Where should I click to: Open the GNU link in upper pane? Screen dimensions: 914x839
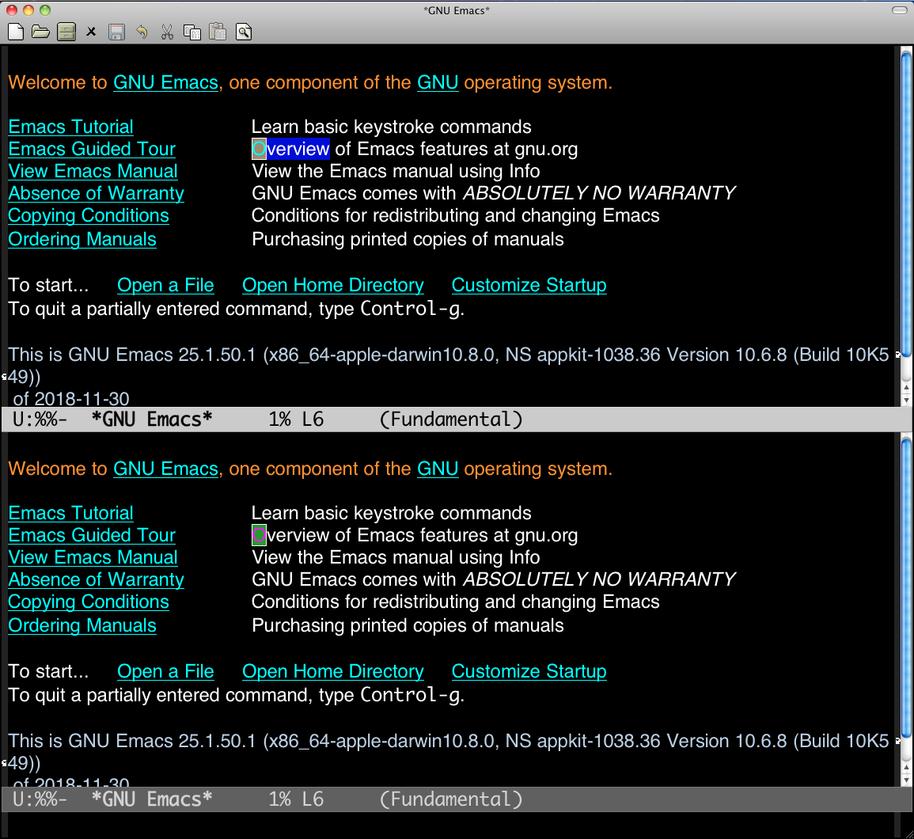(x=438, y=83)
